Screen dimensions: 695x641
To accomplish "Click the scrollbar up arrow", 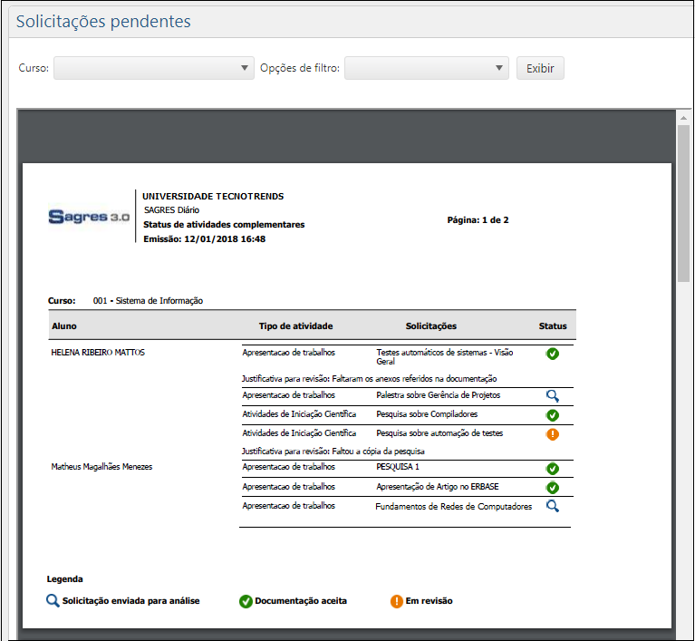I will 684,118.
